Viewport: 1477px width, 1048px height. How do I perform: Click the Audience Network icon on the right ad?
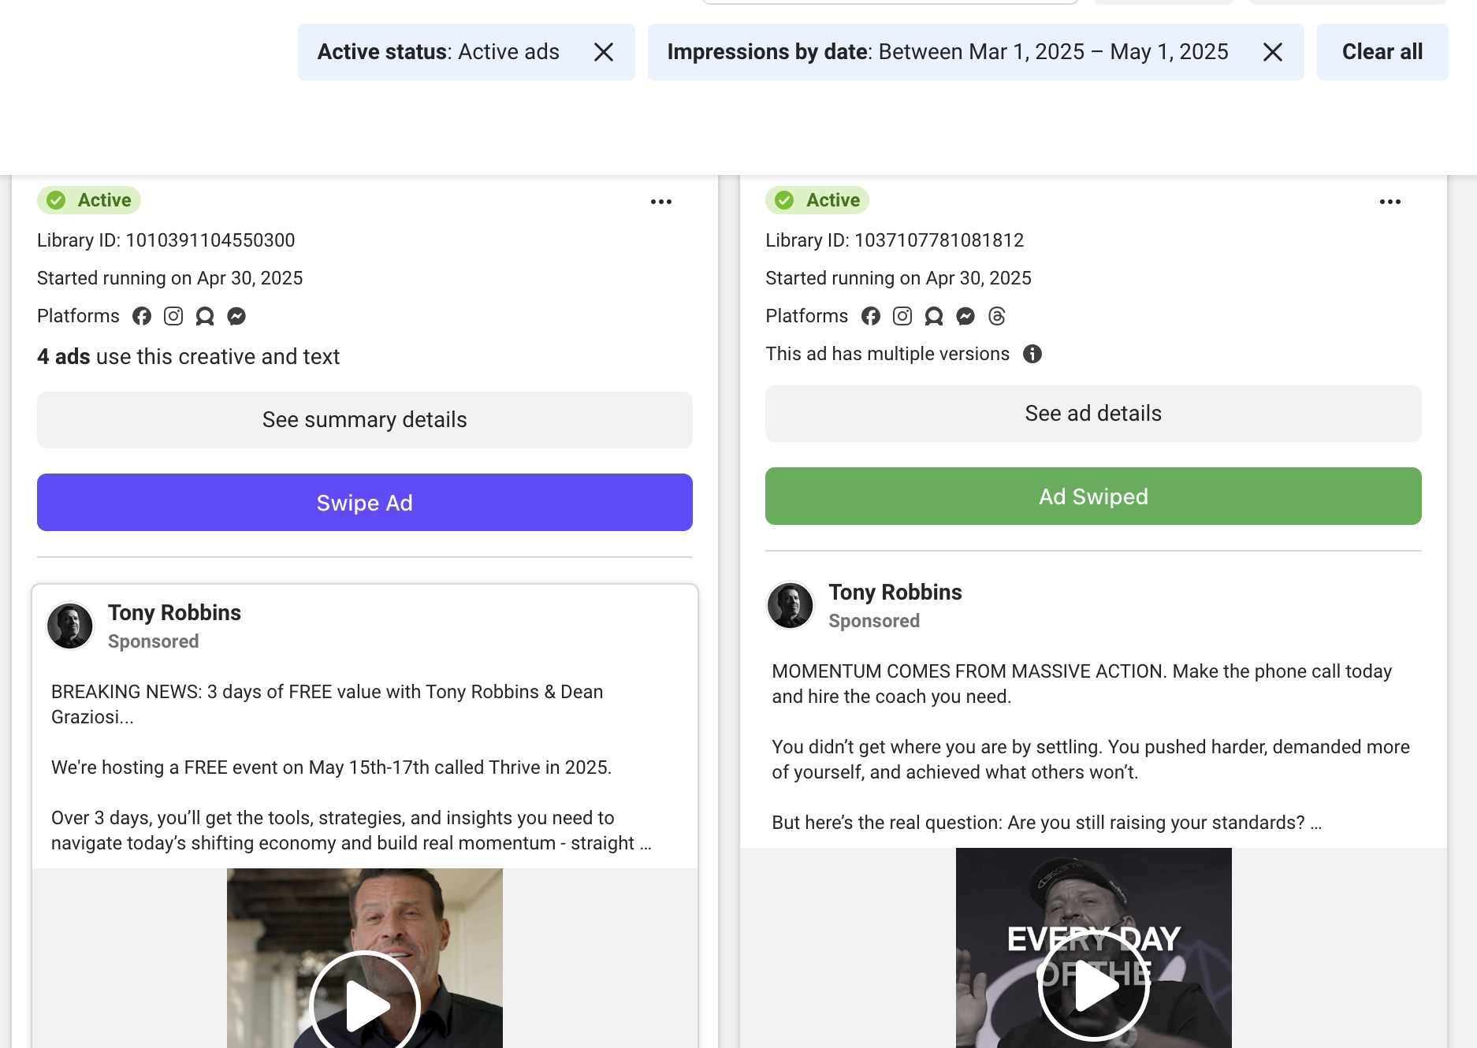(934, 316)
